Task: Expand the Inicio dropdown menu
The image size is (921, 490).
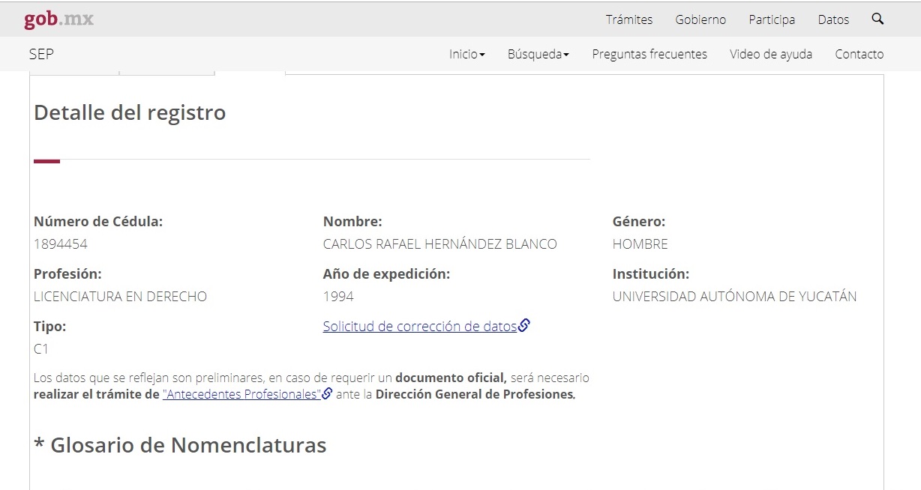Action: pos(466,54)
